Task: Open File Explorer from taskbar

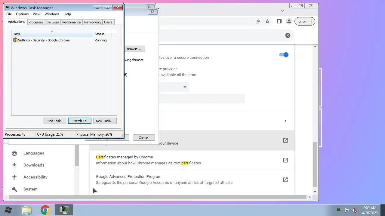Action: [x=27, y=210]
